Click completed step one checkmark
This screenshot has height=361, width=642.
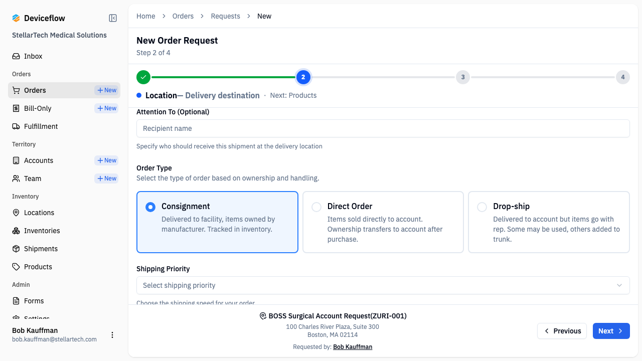pos(143,77)
